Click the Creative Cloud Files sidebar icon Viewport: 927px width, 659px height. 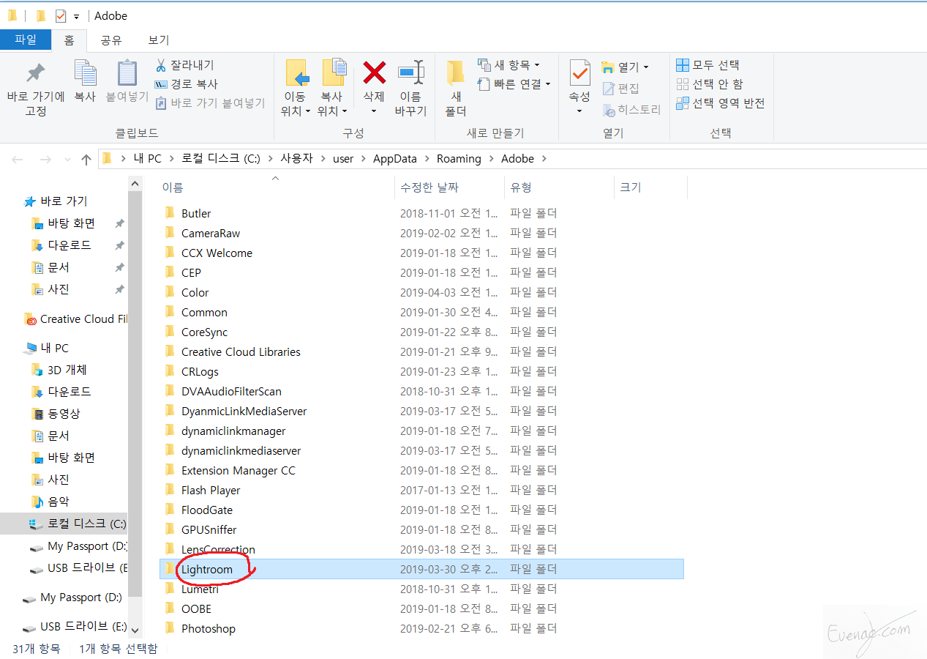[x=30, y=319]
